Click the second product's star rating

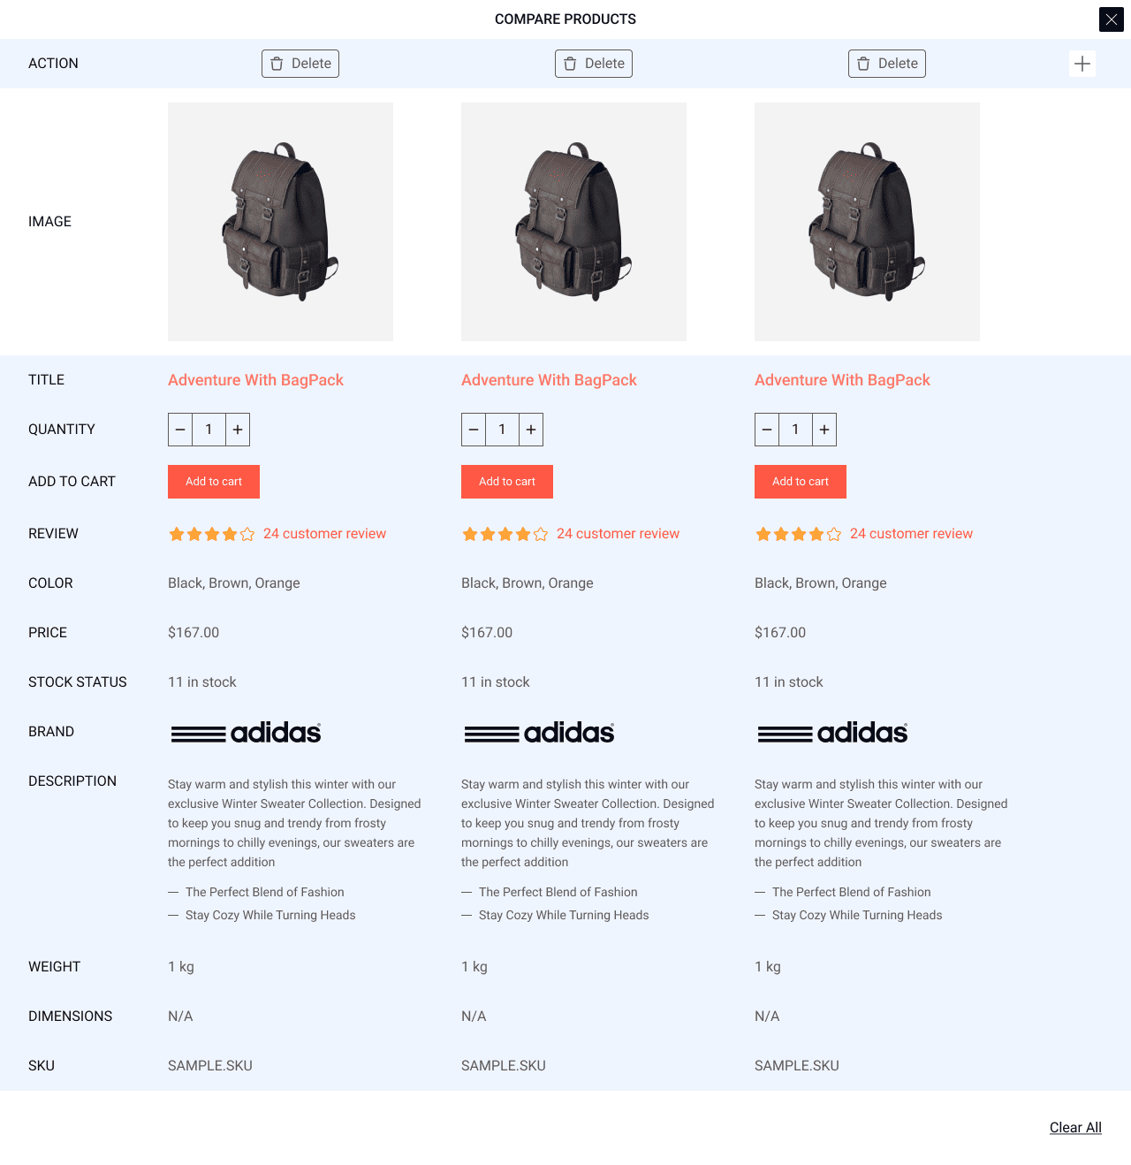[x=505, y=534]
